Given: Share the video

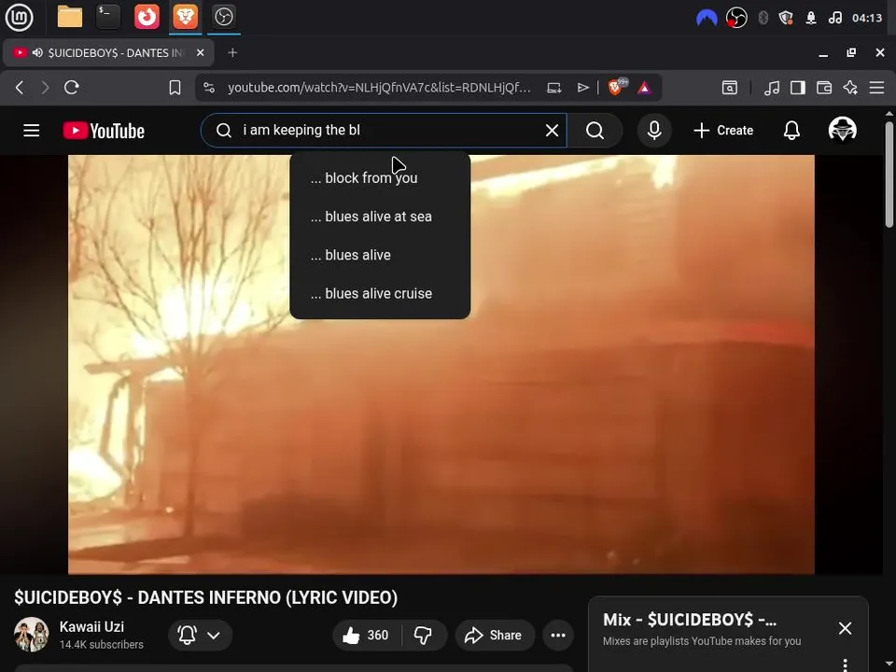Looking at the screenshot, I should click(495, 635).
